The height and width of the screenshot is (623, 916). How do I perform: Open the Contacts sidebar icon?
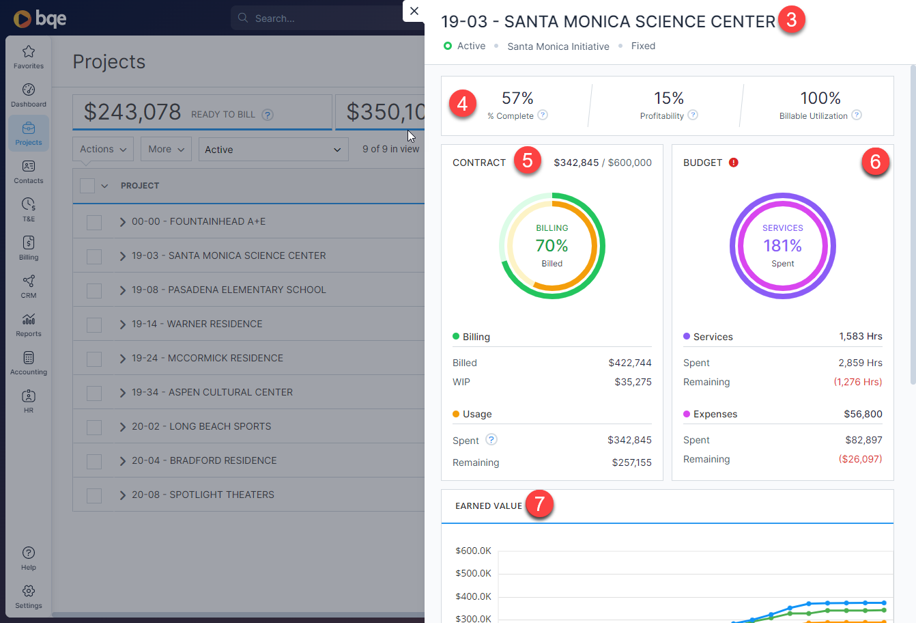pyautogui.click(x=29, y=167)
